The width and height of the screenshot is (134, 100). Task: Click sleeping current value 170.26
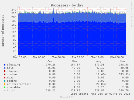pos(51,65)
